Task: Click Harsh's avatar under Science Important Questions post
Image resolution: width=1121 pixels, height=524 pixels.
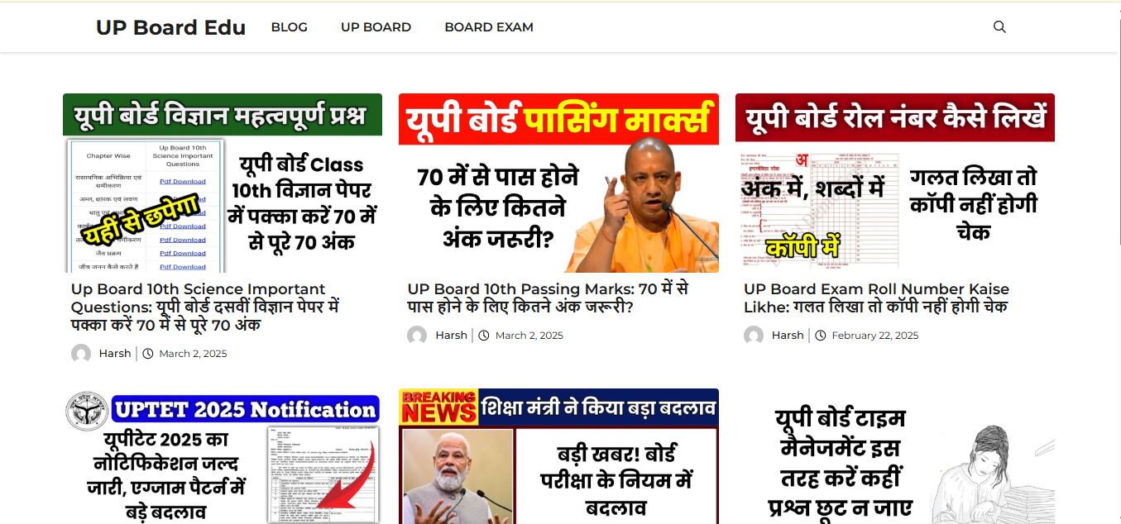Action: pos(81,354)
